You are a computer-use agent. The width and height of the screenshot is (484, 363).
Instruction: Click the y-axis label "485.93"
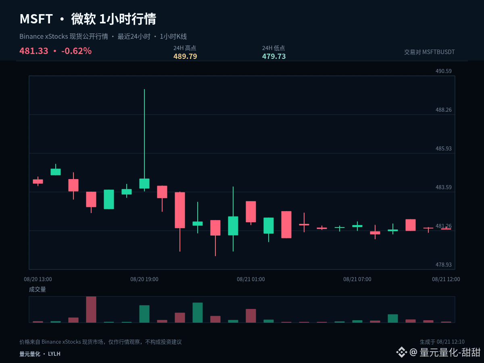[x=444, y=148]
